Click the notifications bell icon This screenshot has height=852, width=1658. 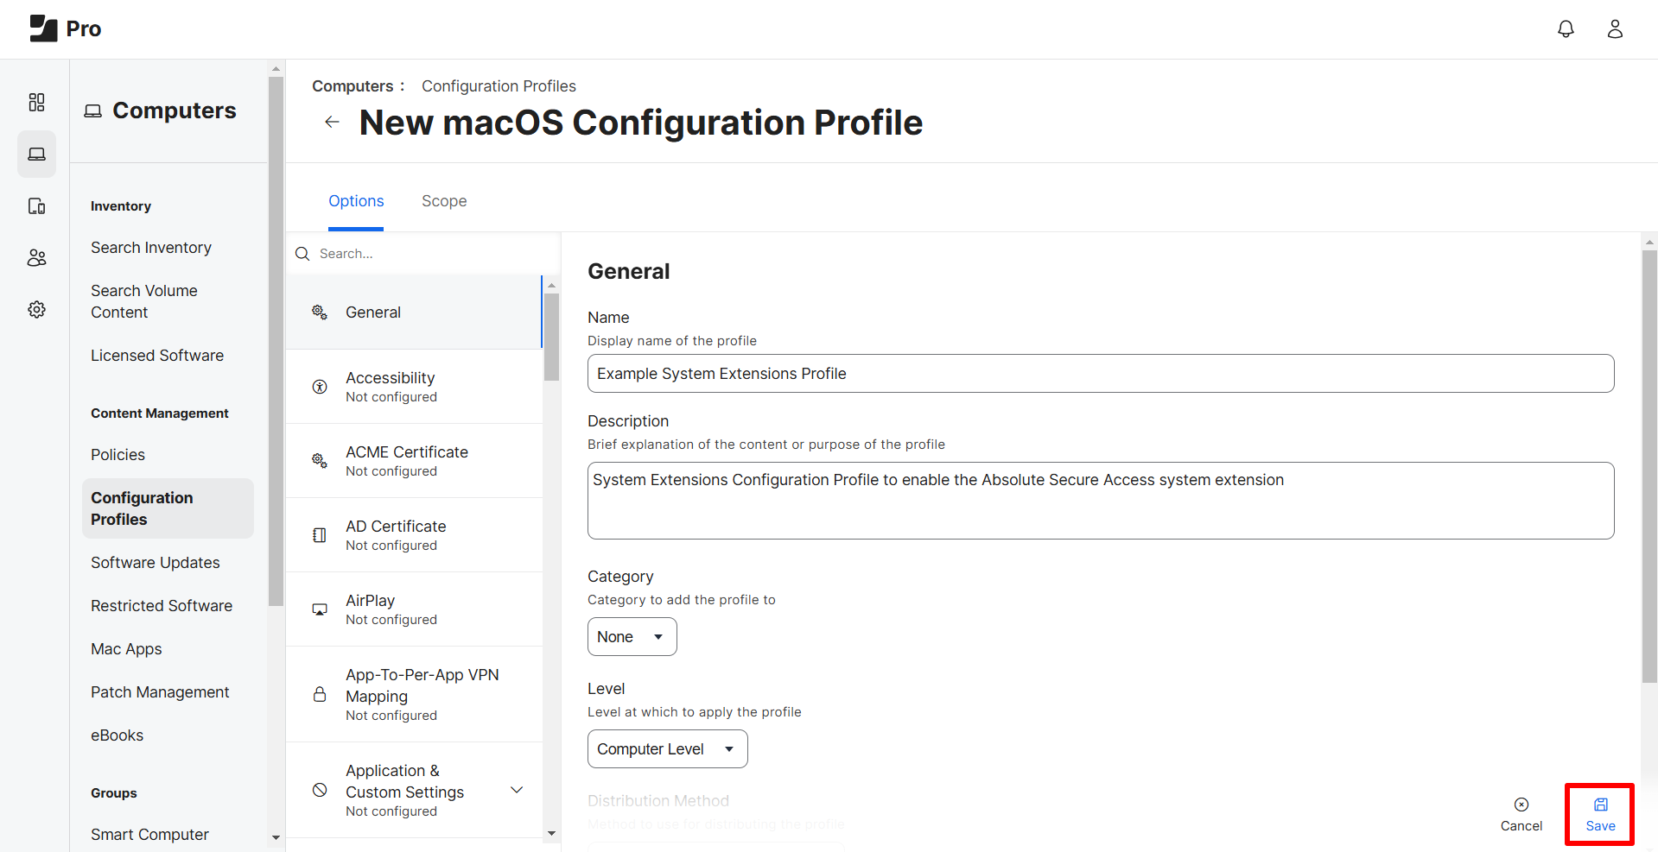click(x=1566, y=28)
